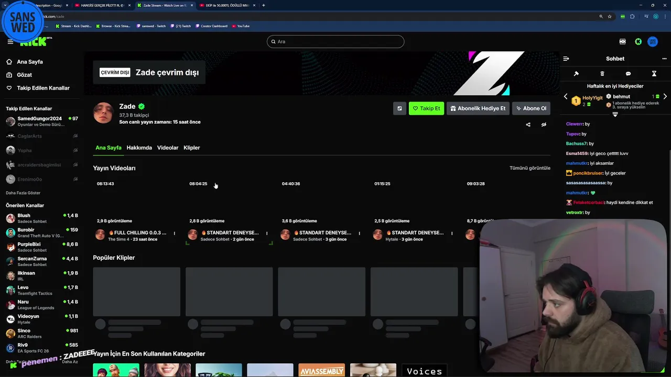Image resolution: width=671 pixels, height=377 pixels.
Task: Click the green verified badge beside Zade
Action: pyautogui.click(x=142, y=106)
